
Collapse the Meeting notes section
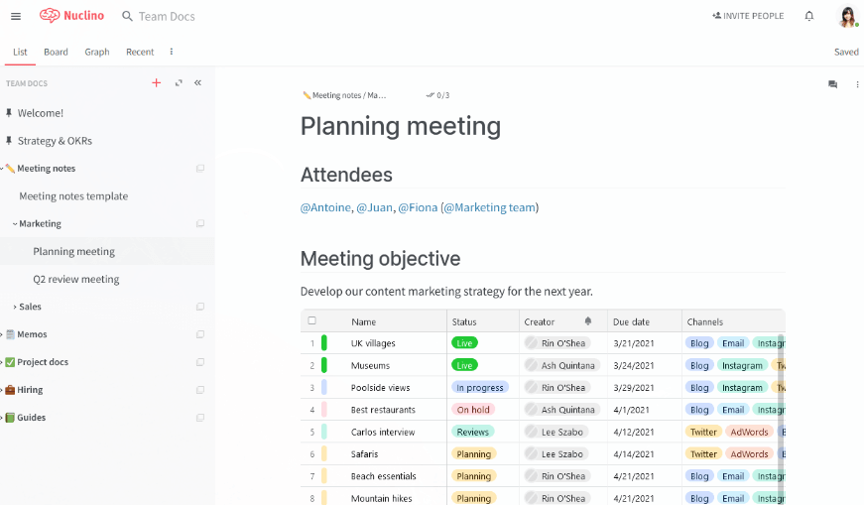tap(2, 169)
